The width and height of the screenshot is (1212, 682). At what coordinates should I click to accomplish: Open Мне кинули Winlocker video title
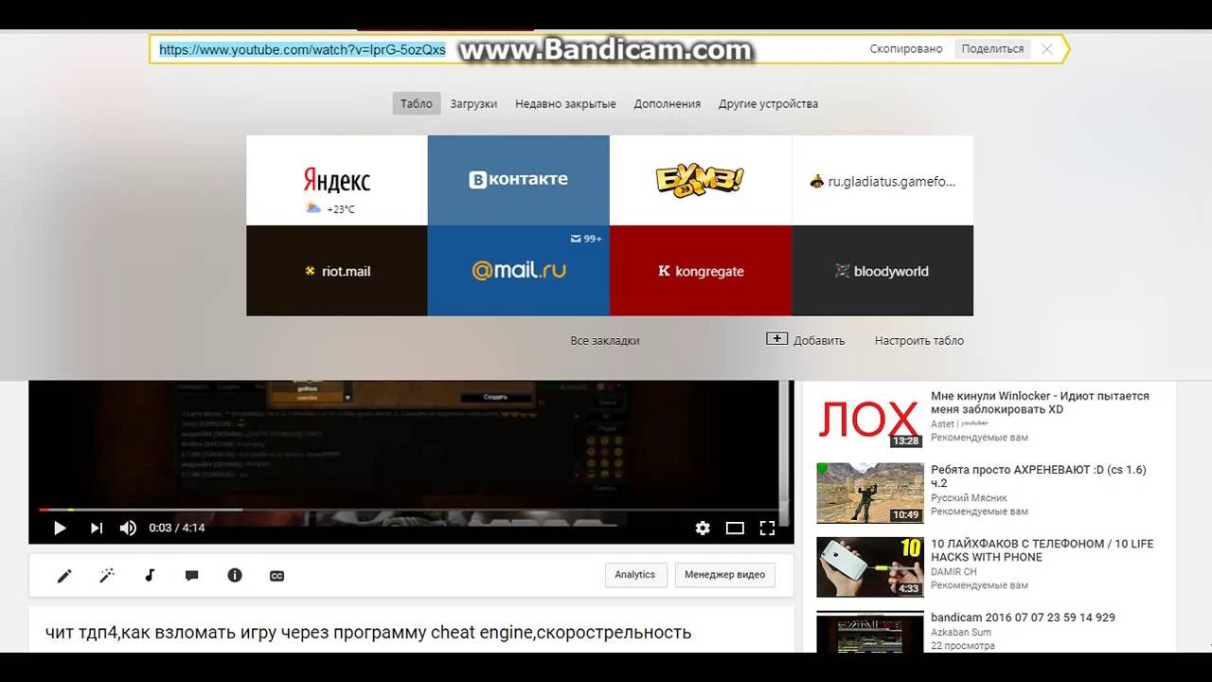[x=1040, y=403]
